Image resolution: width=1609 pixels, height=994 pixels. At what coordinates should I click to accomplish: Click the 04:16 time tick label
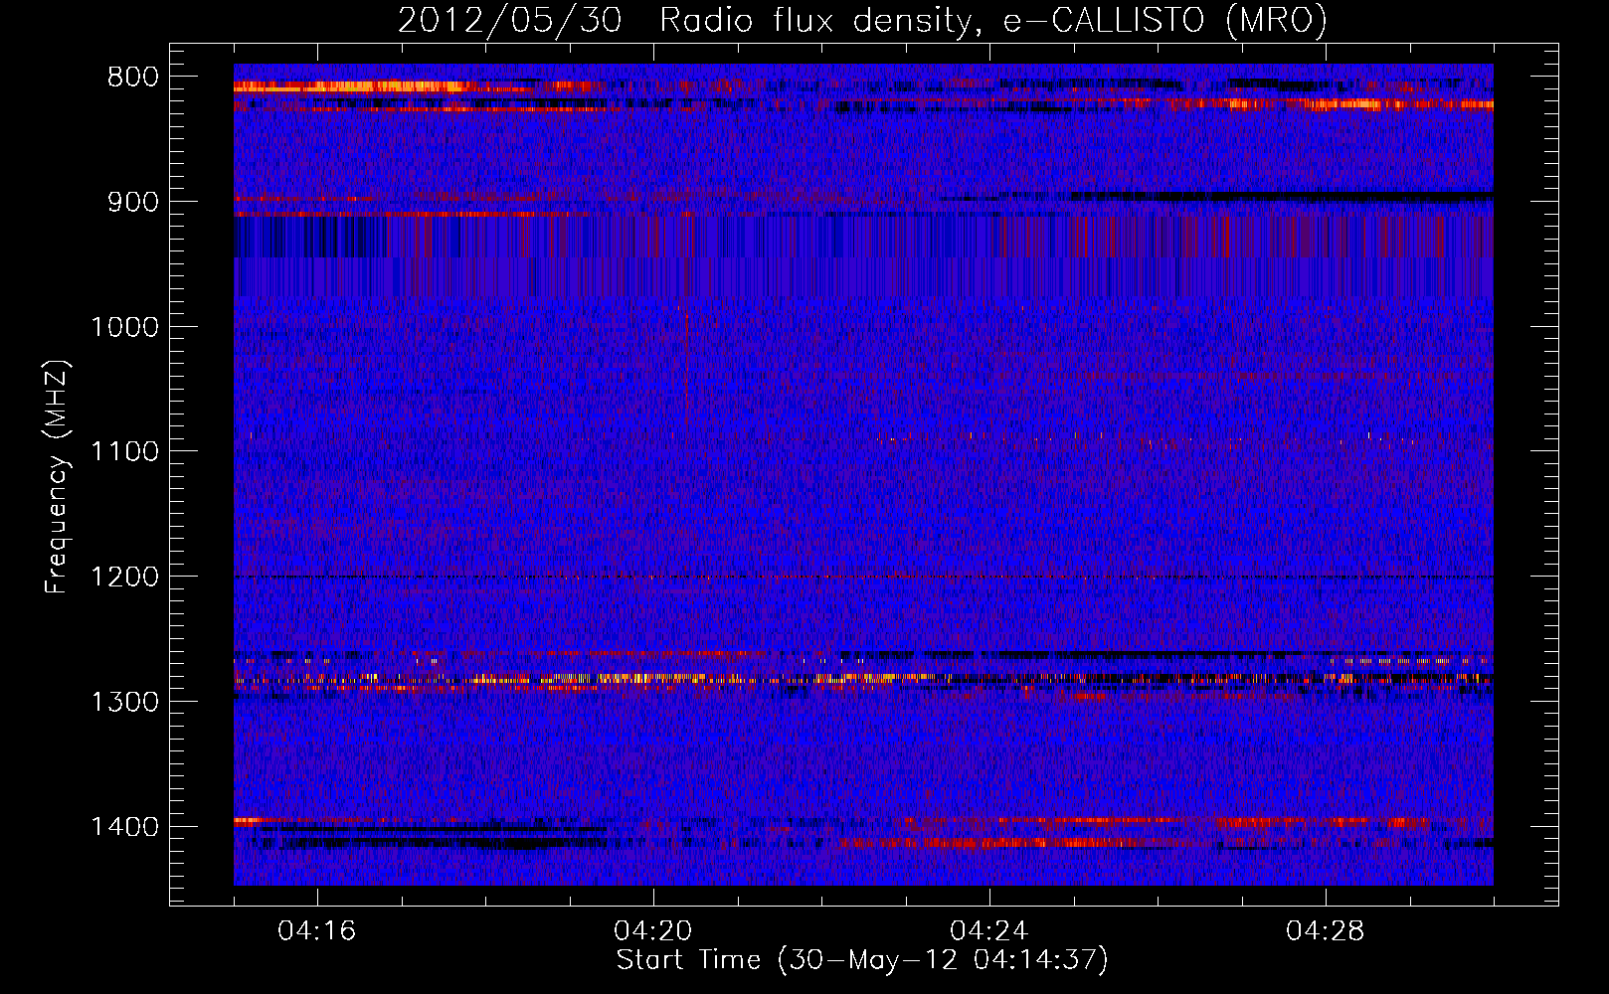tap(316, 931)
